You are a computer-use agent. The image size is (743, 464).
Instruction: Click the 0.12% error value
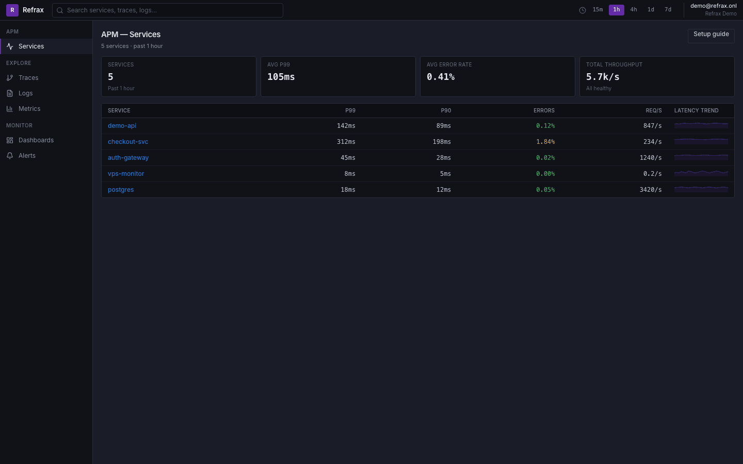(x=545, y=126)
